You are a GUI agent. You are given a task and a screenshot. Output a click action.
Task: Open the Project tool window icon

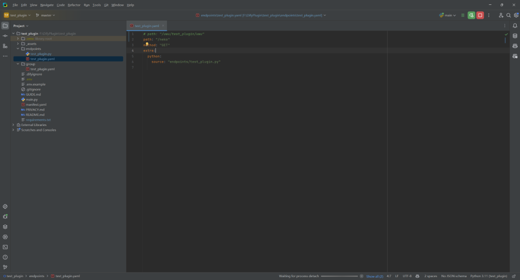coord(5,25)
